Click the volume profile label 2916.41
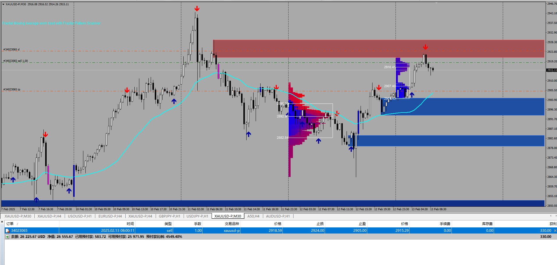Image resolution: width=557 pixels, height=265 pixels. [390, 67]
